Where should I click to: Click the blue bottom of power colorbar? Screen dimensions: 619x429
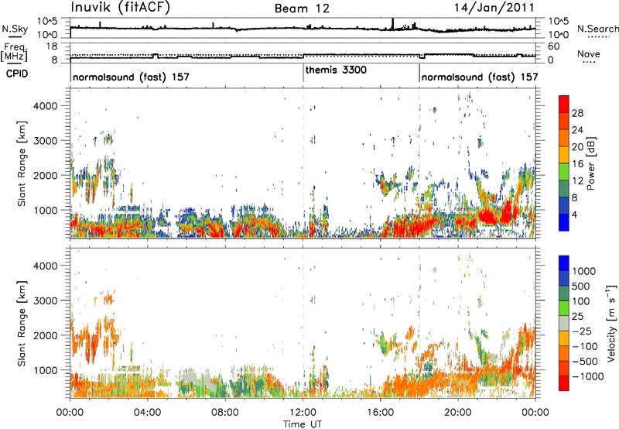click(x=564, y=222)
